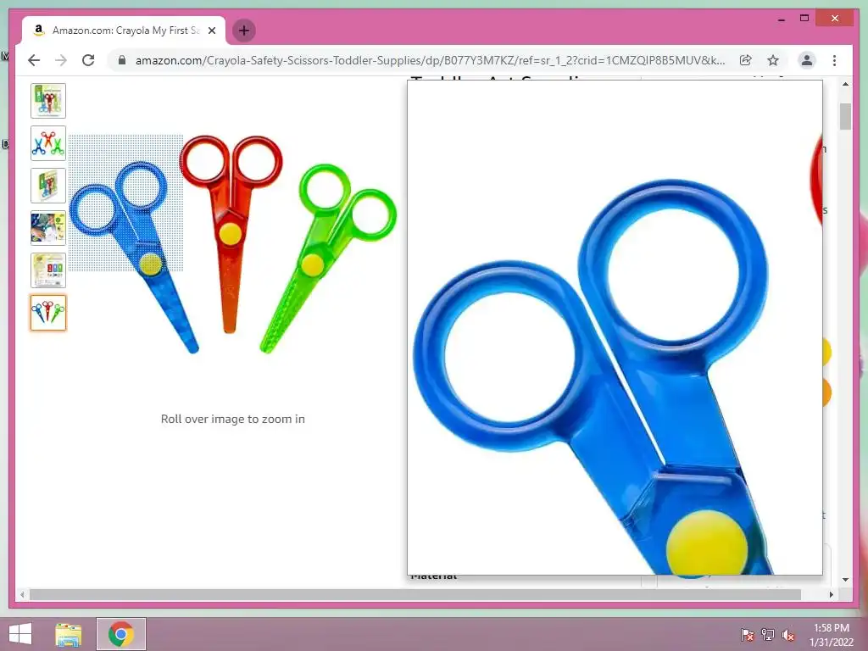This screenshot has height=651, width=868.
Task: Open Chrome's three-dot menu
Action: (834, 60)
